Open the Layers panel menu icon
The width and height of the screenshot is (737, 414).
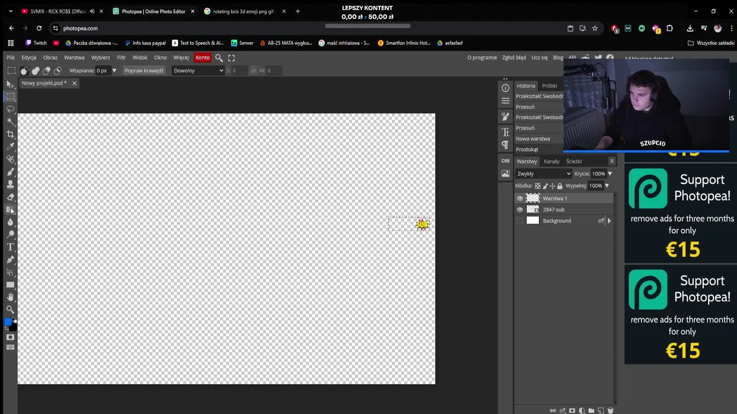(x=611, y=161)
